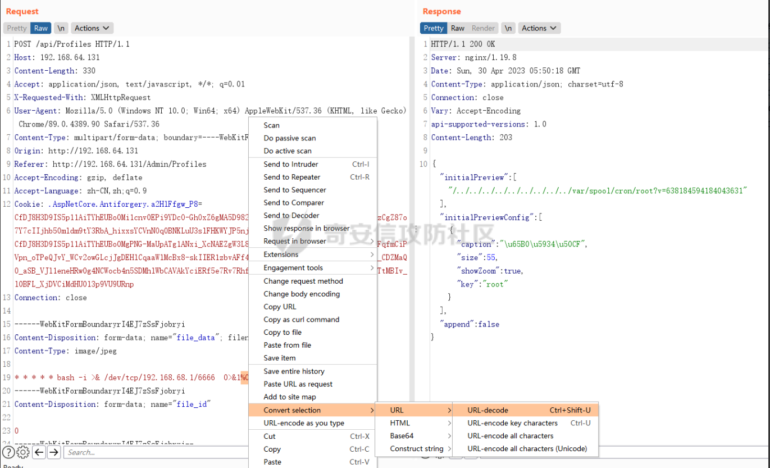Choose Change body encoding
The height and width of the screenshot is (468, 770).
tap(313, 294)
